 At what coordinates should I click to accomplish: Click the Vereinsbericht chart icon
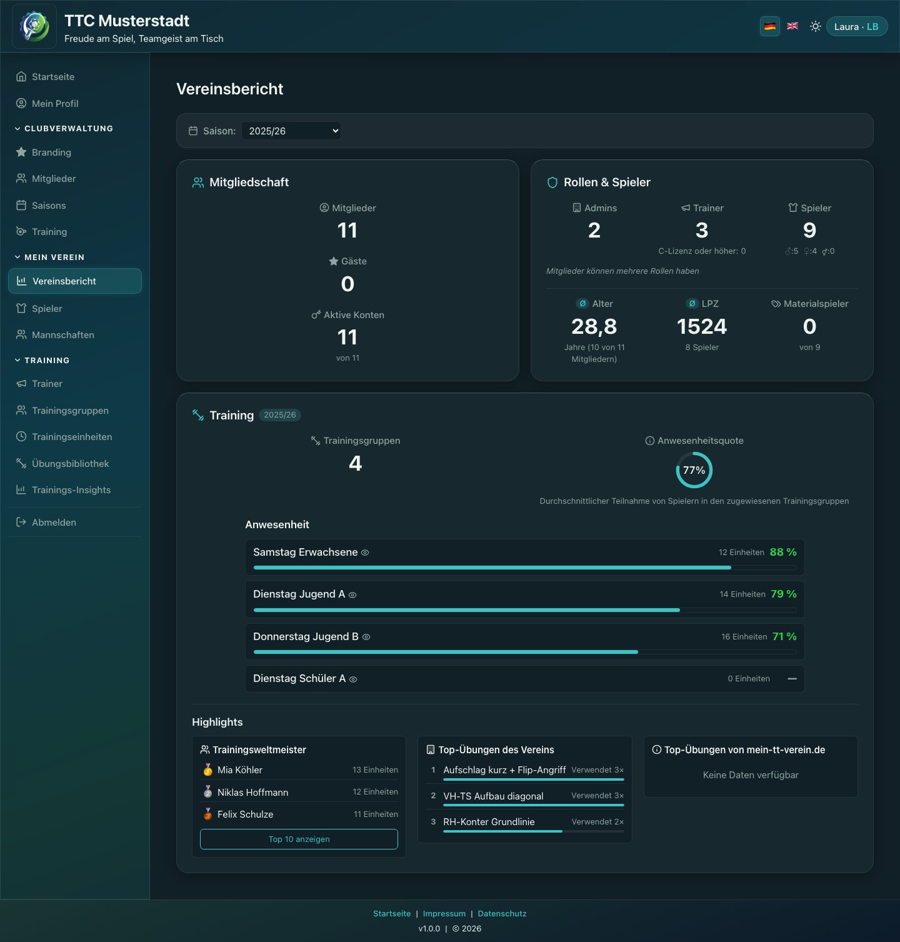tap(22, 281)
